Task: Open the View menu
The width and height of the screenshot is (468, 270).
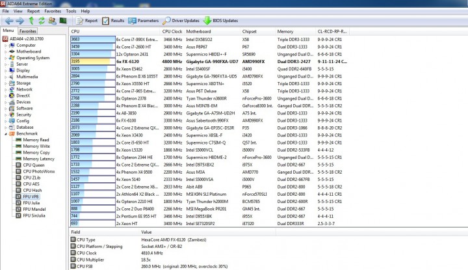Action: pos(18,11)
